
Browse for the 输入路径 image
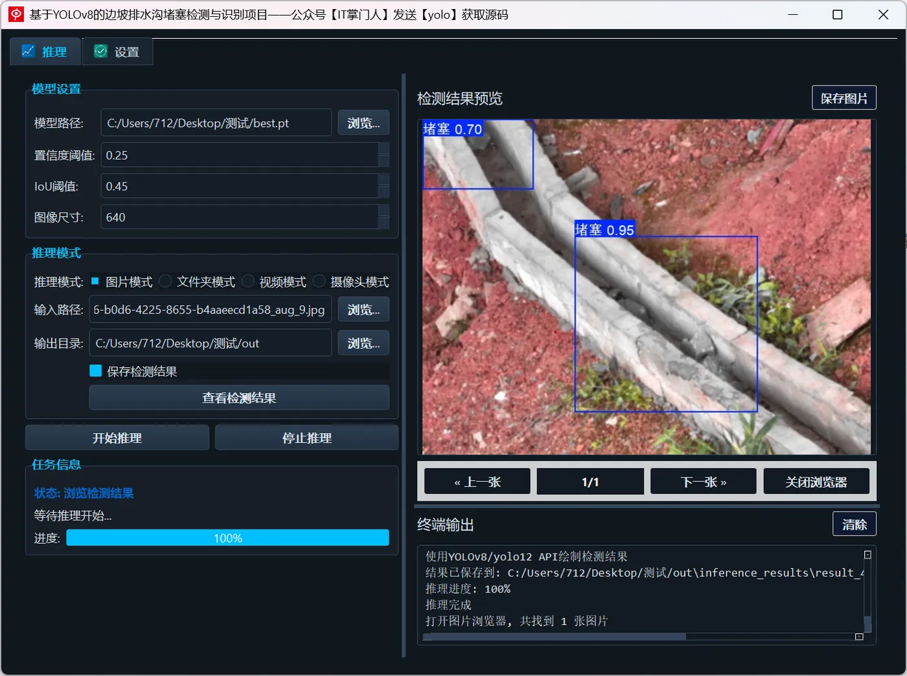click(363, 310)
